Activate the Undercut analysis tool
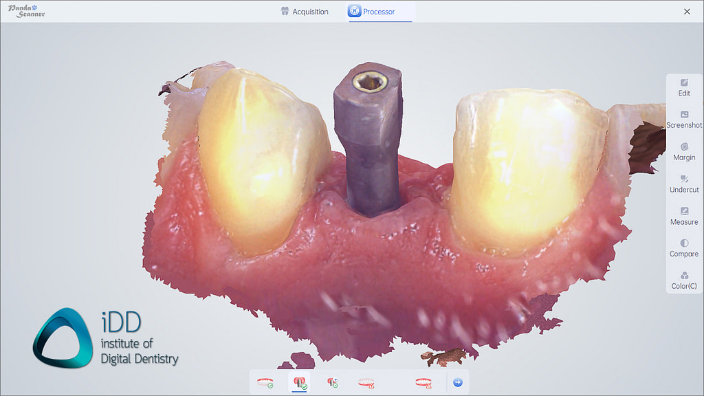The height and width of the screenshot is (396, 704). click(683, 184)
